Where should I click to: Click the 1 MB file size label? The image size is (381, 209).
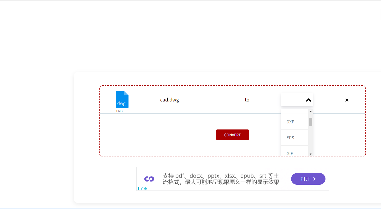(119, 111)
